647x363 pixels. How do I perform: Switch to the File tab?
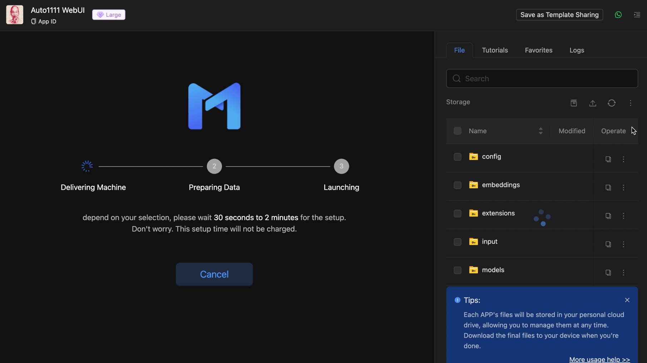tap(459, 50)
